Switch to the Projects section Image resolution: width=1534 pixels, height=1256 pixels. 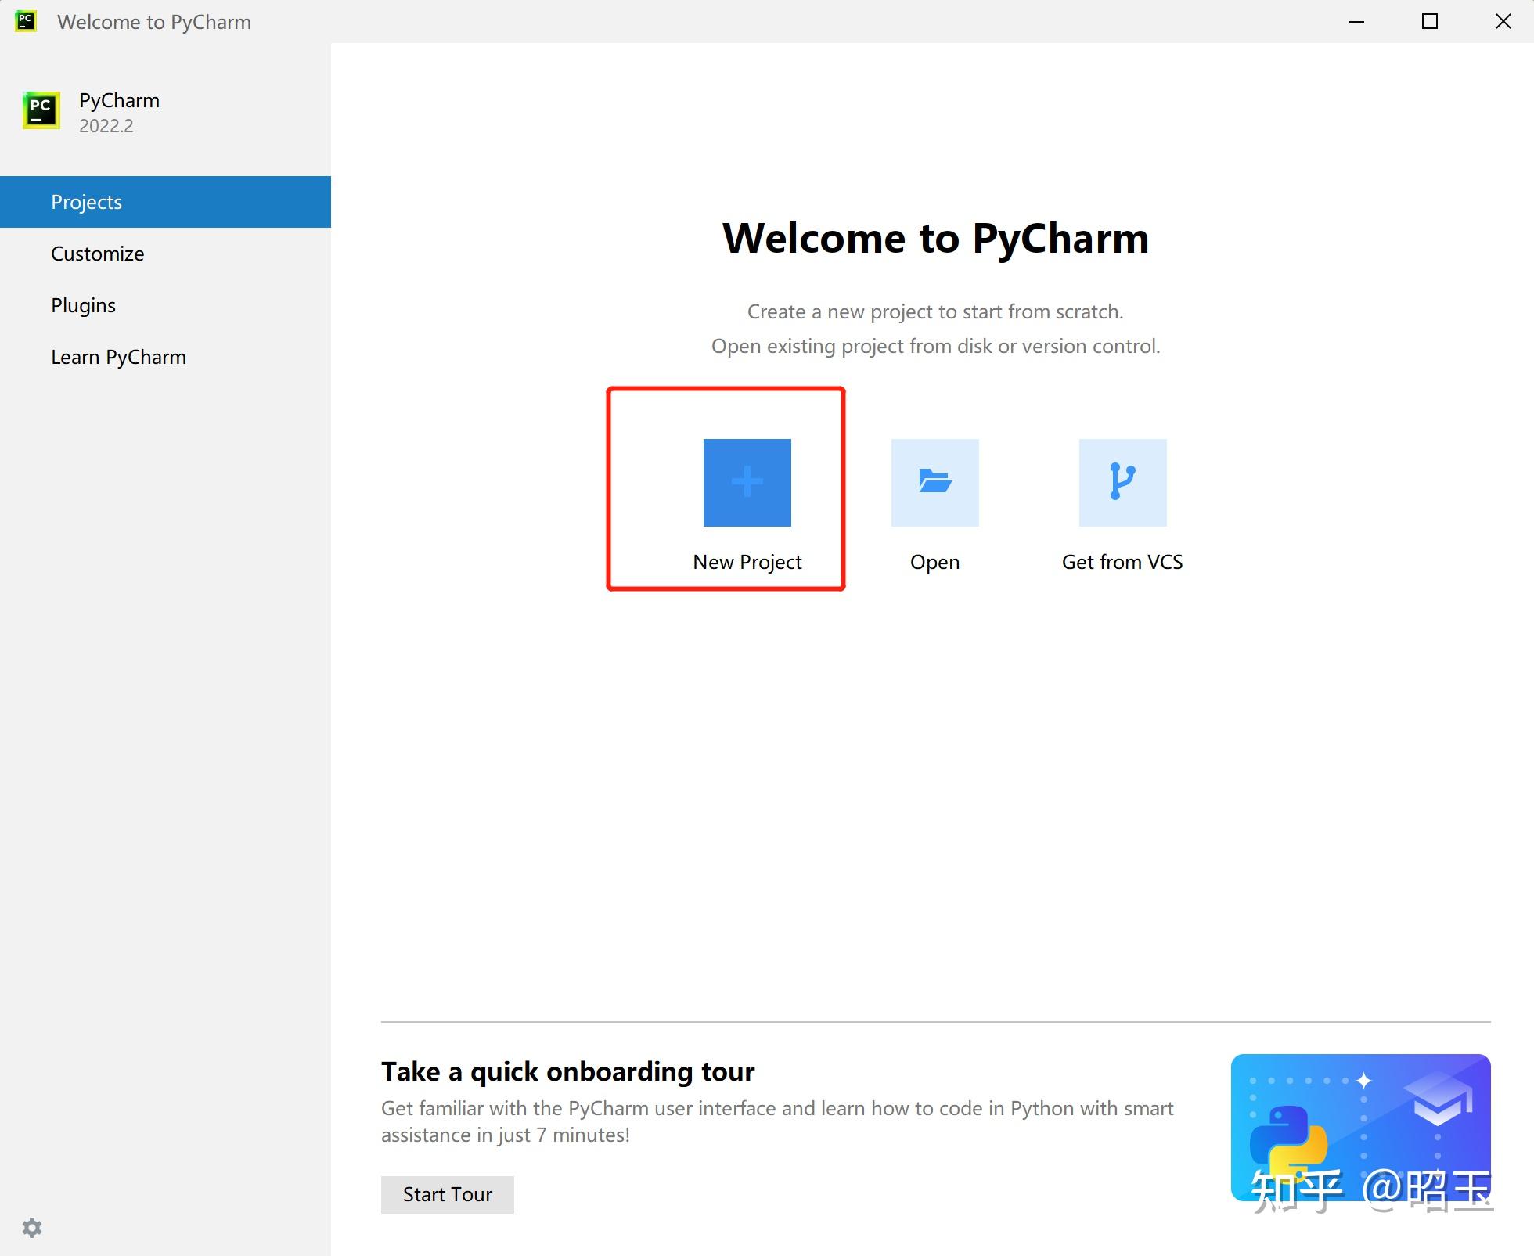point(86,201)
